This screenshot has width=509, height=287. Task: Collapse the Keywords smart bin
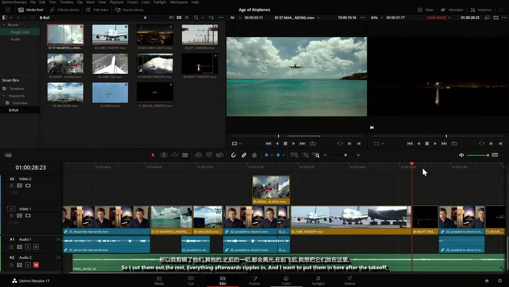(4, 96)
